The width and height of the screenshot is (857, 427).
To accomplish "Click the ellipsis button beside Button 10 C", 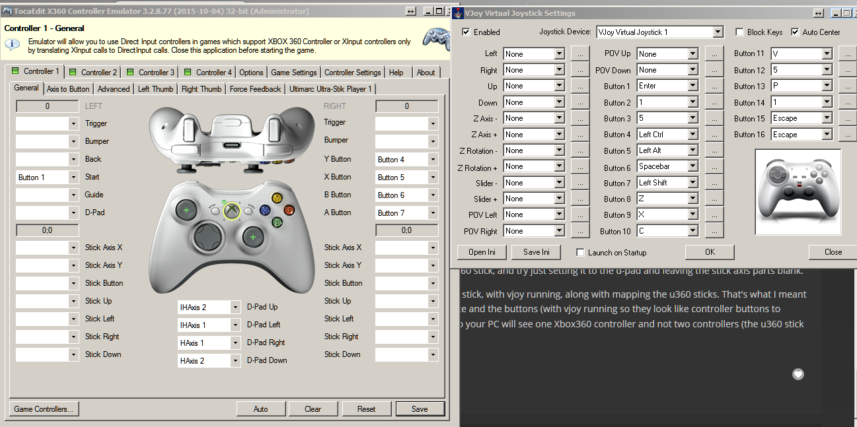I will tap(714, 231).
